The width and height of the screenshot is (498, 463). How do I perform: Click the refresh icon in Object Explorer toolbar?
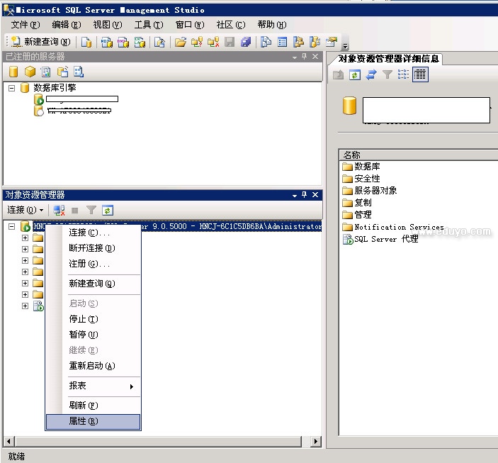point(108,210)
